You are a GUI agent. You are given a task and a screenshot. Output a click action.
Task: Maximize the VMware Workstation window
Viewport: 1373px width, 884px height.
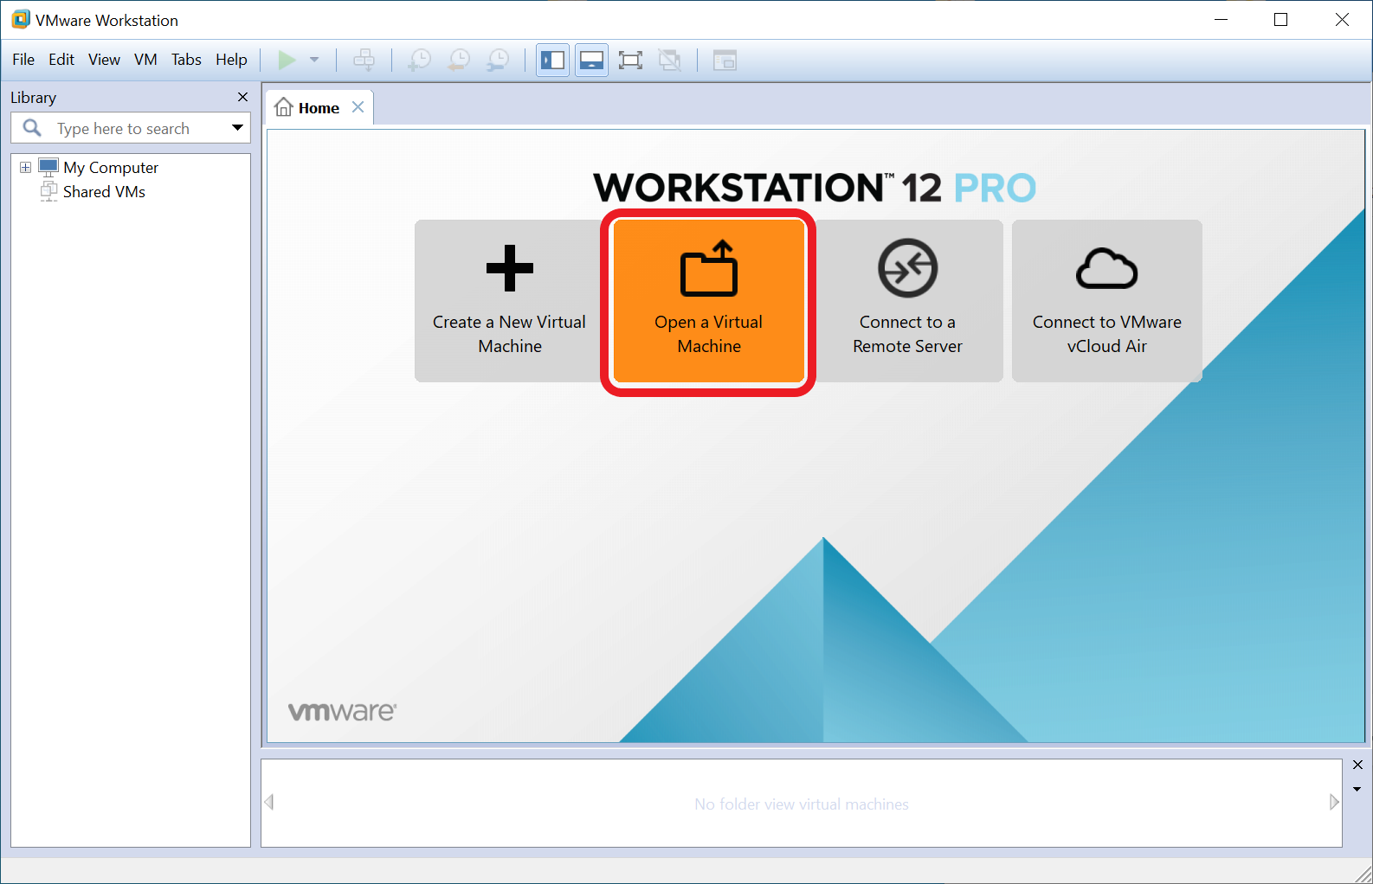coord(1281,19)
